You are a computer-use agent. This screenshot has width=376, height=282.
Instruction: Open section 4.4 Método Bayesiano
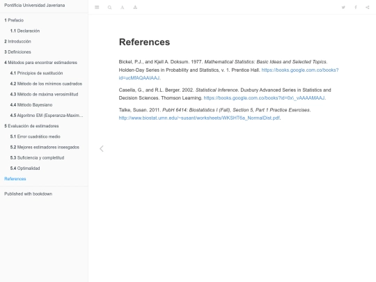point(31,104)
